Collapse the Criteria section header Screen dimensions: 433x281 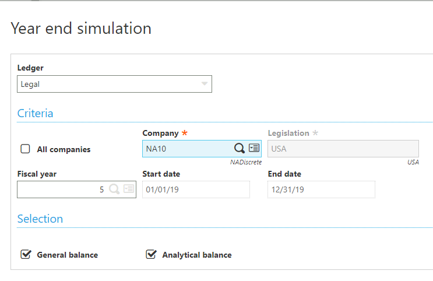pyautogui.click(x=35, y=113)
